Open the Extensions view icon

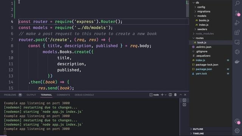tap(237, 32)
